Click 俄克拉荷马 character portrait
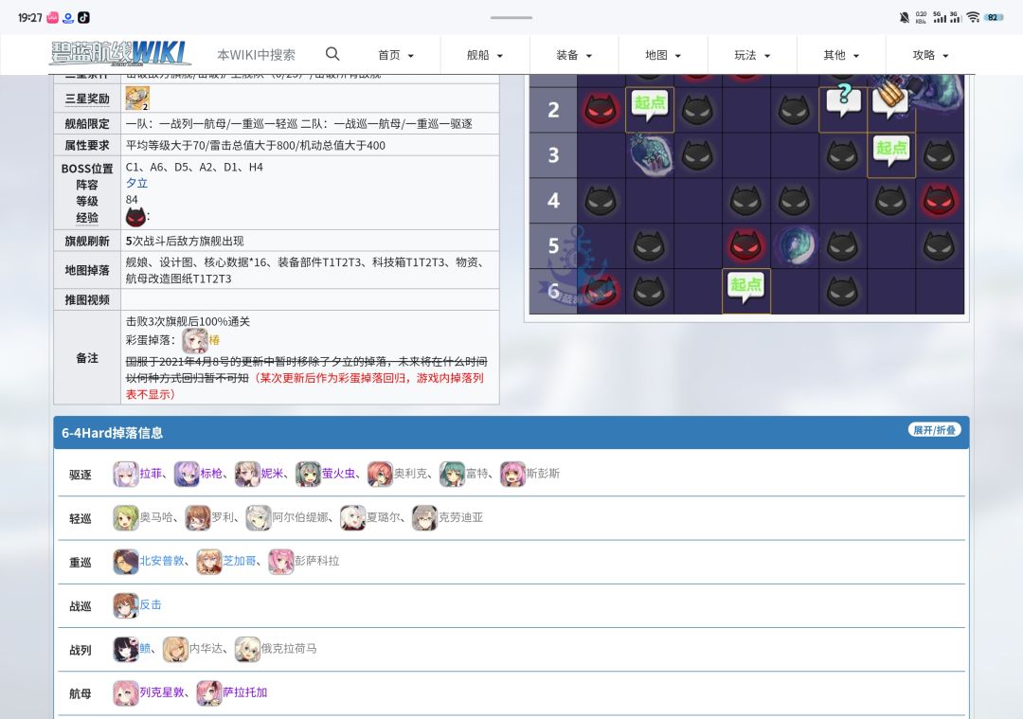The height and width of the screenshot is (719, 1023). pyautogui.click(x=247, y=649)
